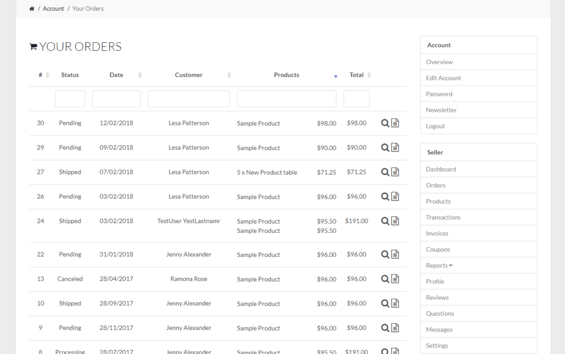Open invoice document icon for order 29

pyautogui.click(x=395, y=147)
